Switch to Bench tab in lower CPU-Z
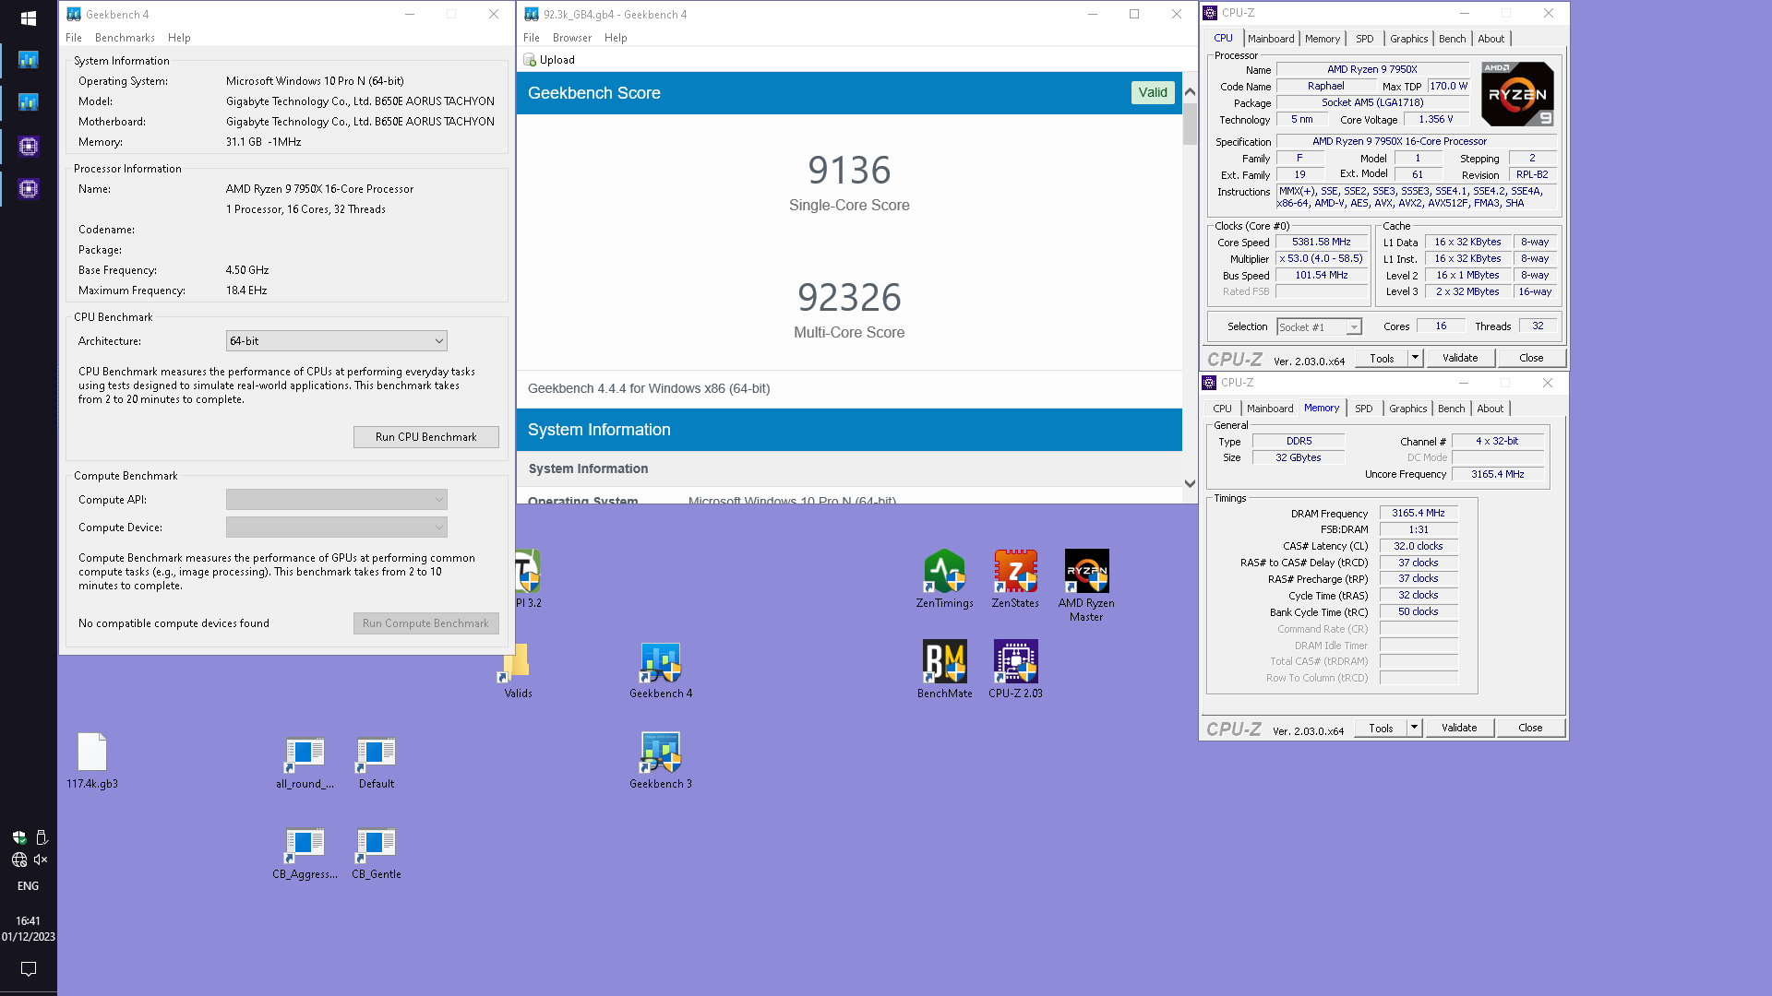Image resolution: width=1772 pixels, height=996 pixels. (x=1451, y=409)
